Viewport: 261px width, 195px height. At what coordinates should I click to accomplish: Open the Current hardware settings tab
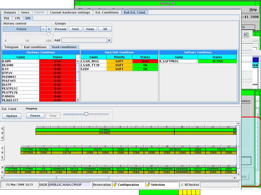[70, 12]
